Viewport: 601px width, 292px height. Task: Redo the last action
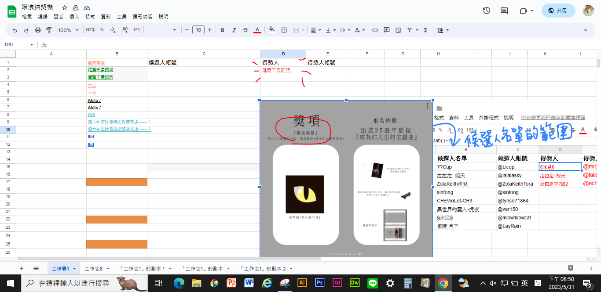click(26, 30)
